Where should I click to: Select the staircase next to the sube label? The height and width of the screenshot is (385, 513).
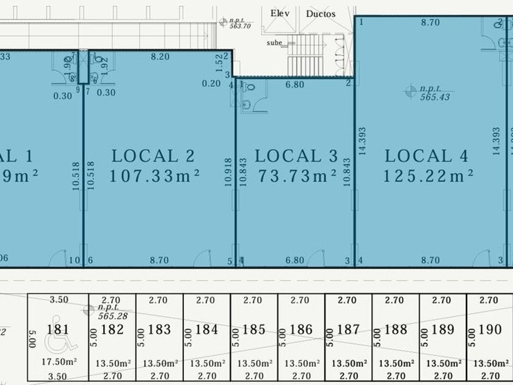click(x=307, y=54)
